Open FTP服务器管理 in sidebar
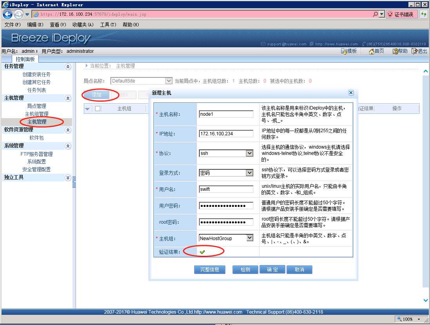The height and width of the screenshot is (325, 430). tap(36, 154)
